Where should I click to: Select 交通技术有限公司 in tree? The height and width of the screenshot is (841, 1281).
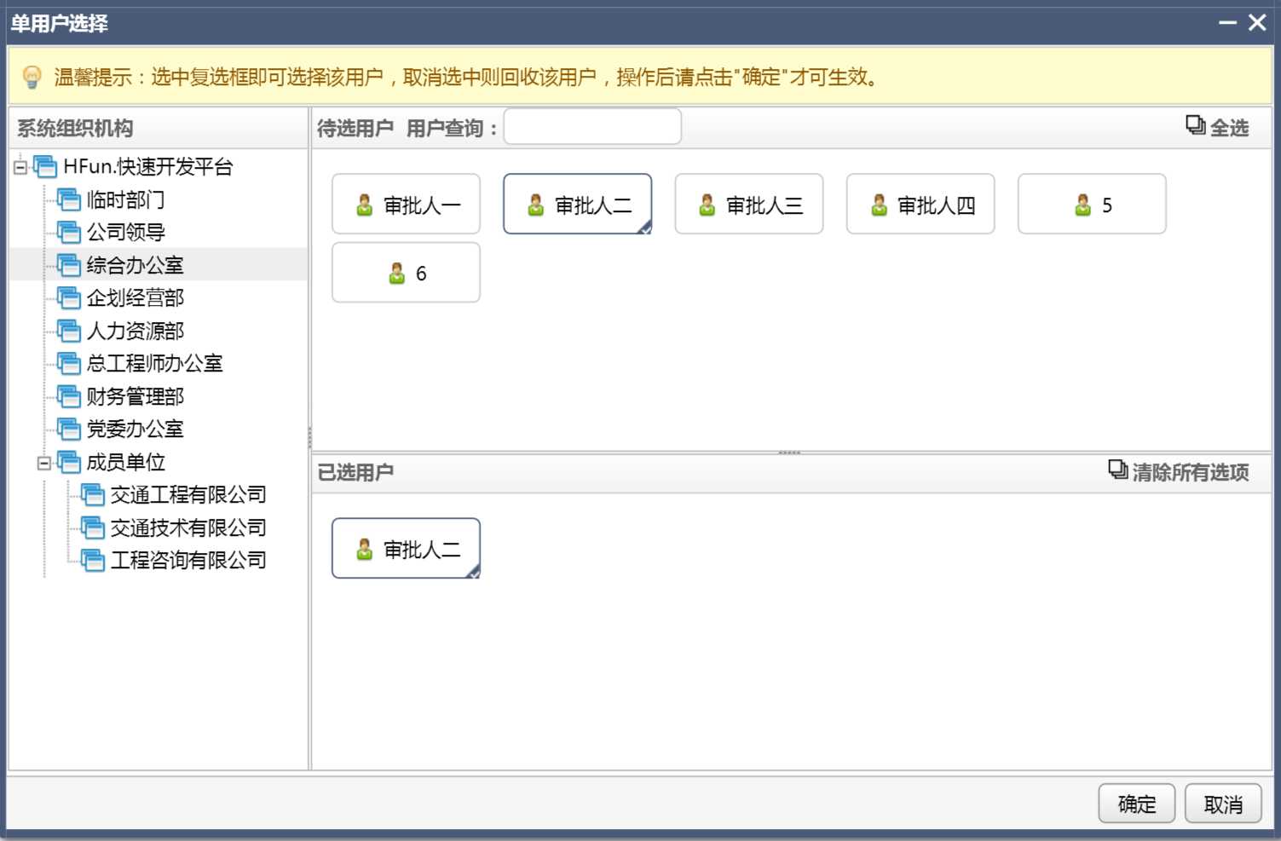[x=188, y=527]
